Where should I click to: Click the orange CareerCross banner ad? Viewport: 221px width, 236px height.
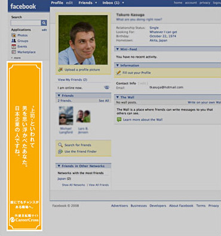24,146
